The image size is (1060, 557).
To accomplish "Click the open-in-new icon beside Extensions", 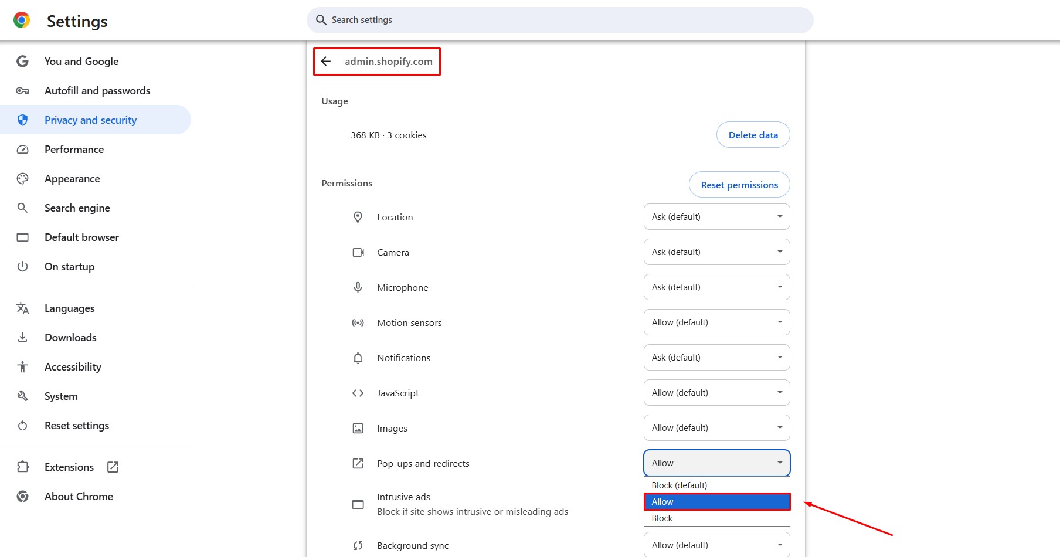I will click(113, 467).
